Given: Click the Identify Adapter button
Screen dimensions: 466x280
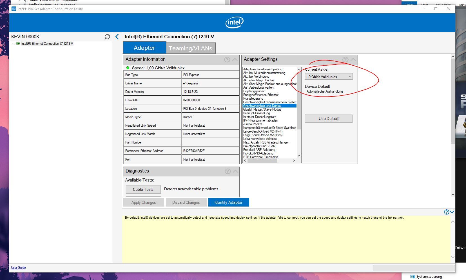Looking at the screenshot, I should (229, 202).
